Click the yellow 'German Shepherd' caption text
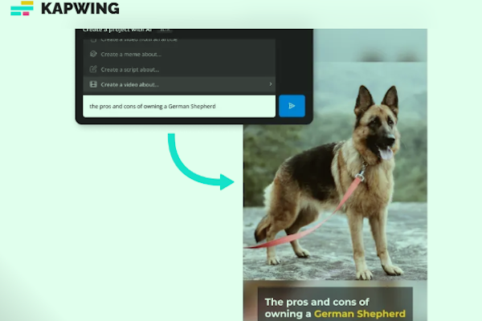The height and width of the screenshot is (321, 482). point(361,314)
